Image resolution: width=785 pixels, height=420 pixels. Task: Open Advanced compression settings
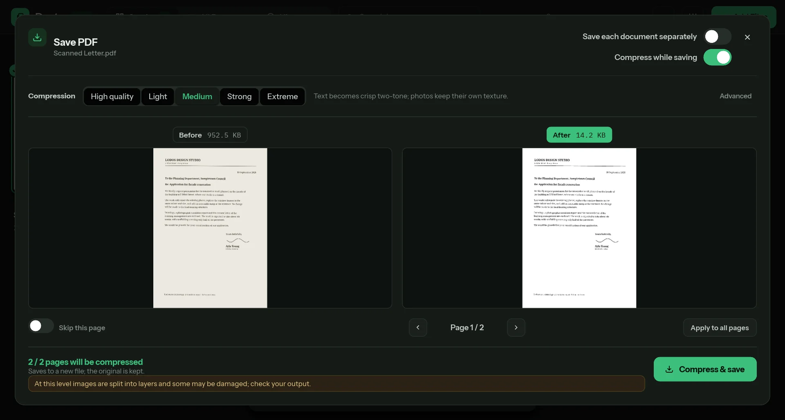pos(736,96)
